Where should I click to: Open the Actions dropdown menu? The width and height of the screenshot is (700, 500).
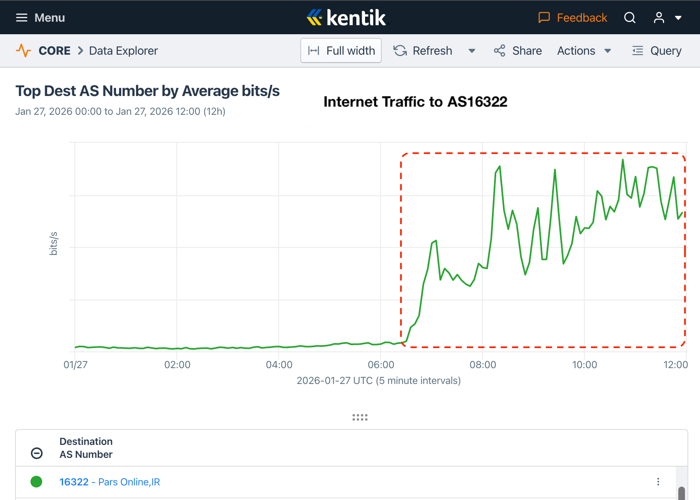click(584, 51)
